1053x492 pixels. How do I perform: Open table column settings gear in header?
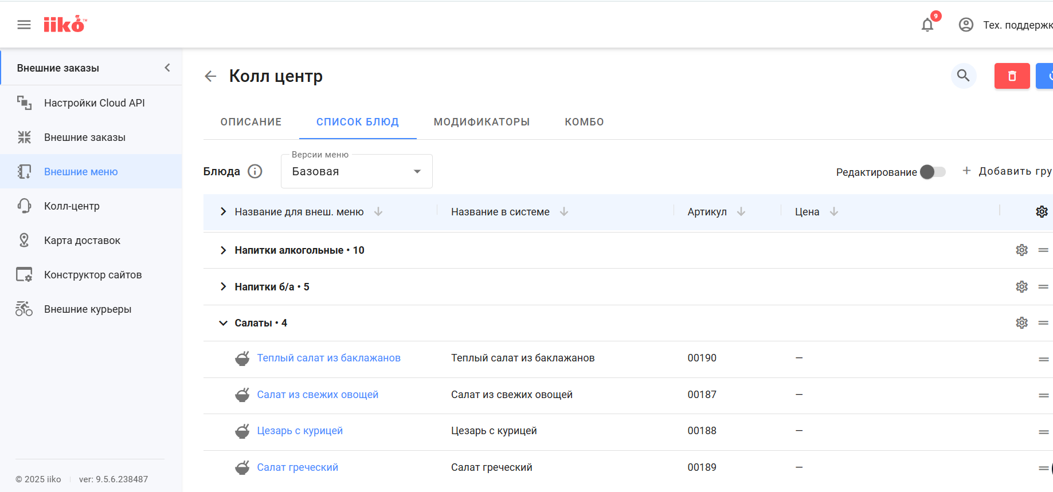point(1042,212)
